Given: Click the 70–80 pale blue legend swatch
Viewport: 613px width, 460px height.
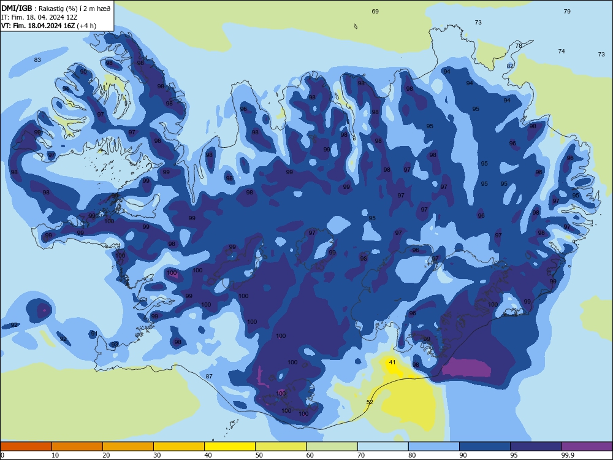Looking at the screenshot, I should 383,447.
